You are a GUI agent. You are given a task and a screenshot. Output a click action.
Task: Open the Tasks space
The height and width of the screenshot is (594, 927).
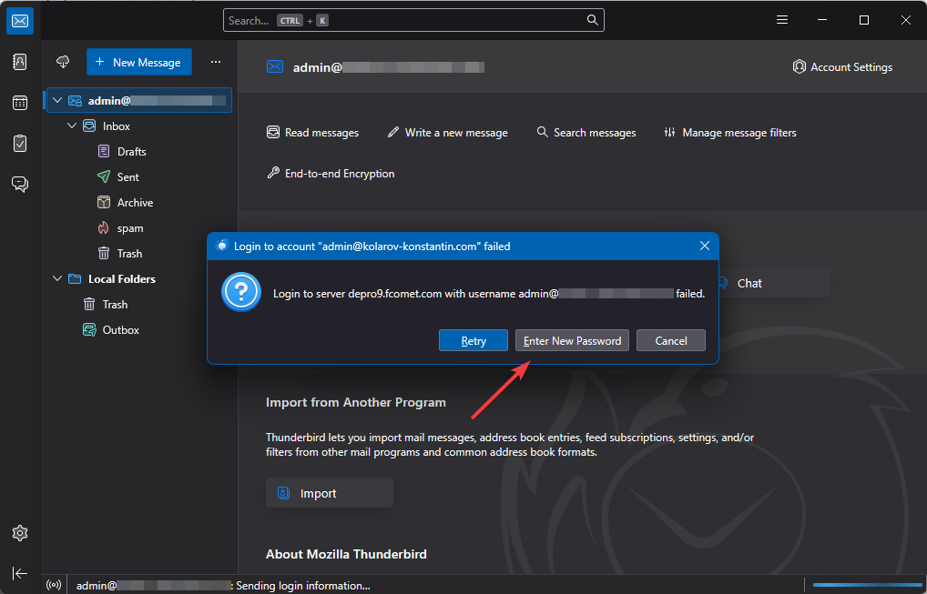tap(19, 144)
